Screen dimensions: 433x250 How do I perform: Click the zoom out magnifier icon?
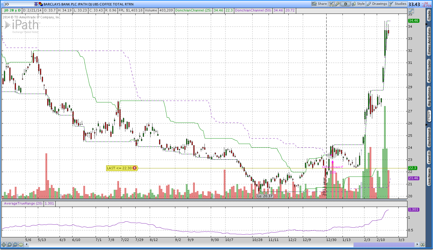(15, 245)
